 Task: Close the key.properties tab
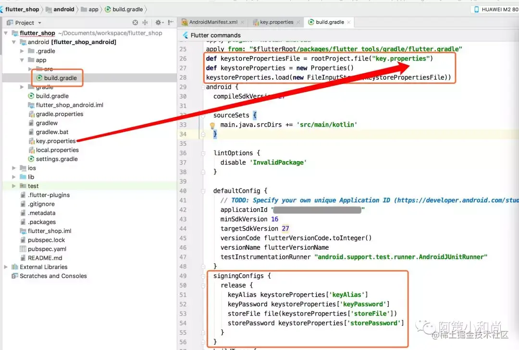(298, 23)
